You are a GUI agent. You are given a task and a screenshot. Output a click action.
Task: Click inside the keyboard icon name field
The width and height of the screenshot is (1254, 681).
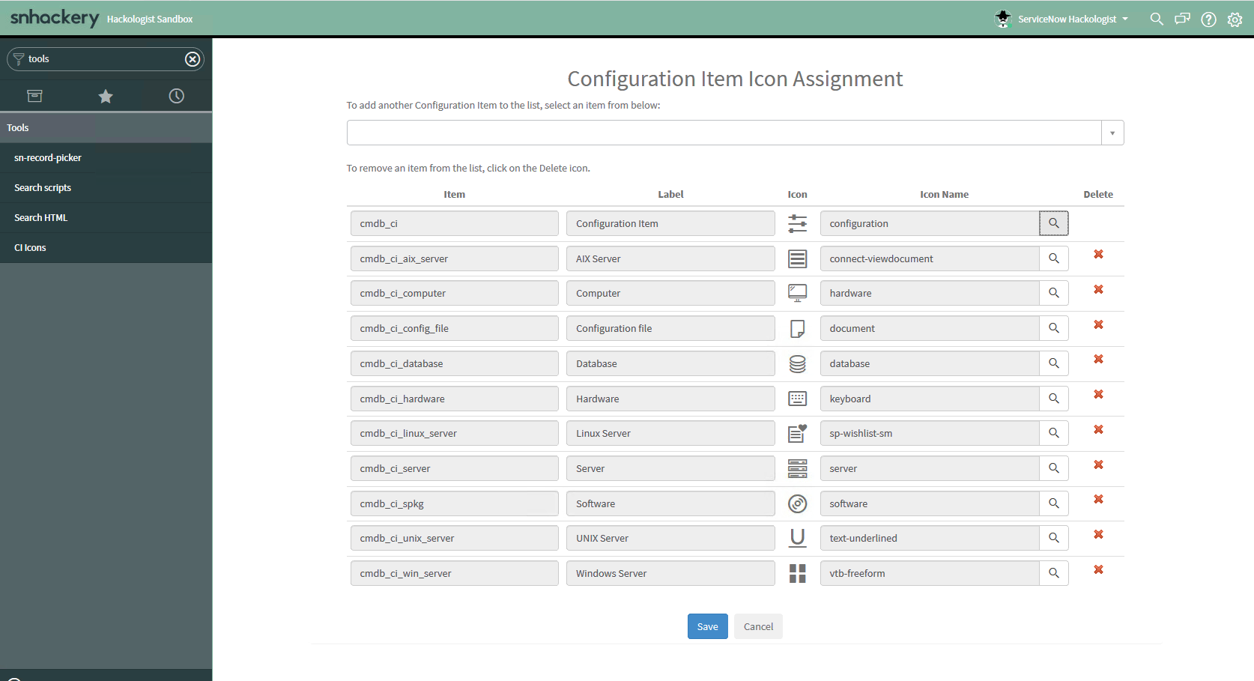pyautogui.click(x=929, y=398)
